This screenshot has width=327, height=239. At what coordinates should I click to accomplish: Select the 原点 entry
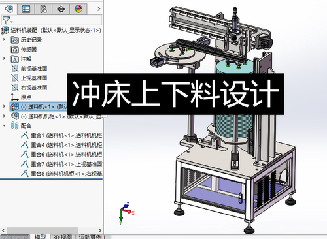tap(26, 97)
